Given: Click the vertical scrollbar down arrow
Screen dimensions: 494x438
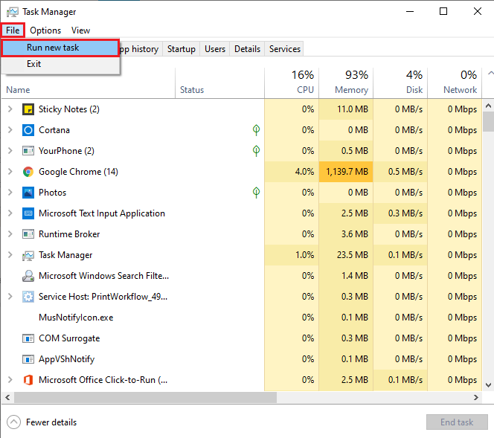Looking at the screenshot, I should 488,385.
